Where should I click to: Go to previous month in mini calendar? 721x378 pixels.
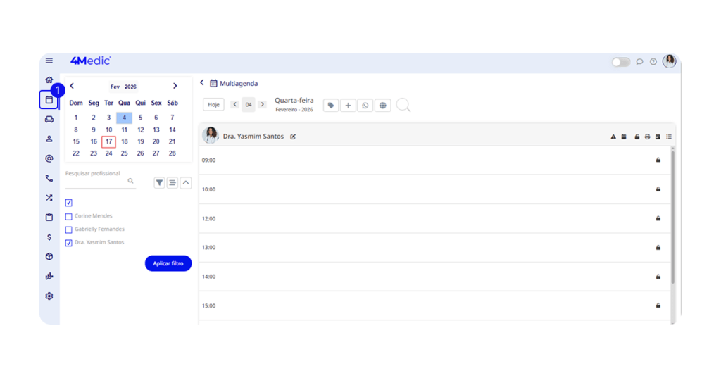(72, 86)
